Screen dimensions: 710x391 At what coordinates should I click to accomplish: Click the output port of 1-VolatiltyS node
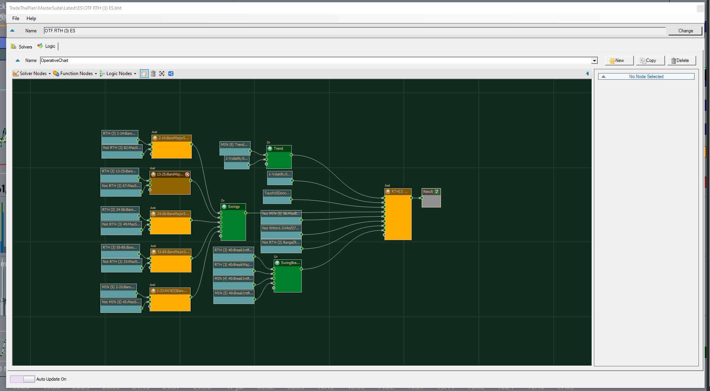click(x=292, y=180)
